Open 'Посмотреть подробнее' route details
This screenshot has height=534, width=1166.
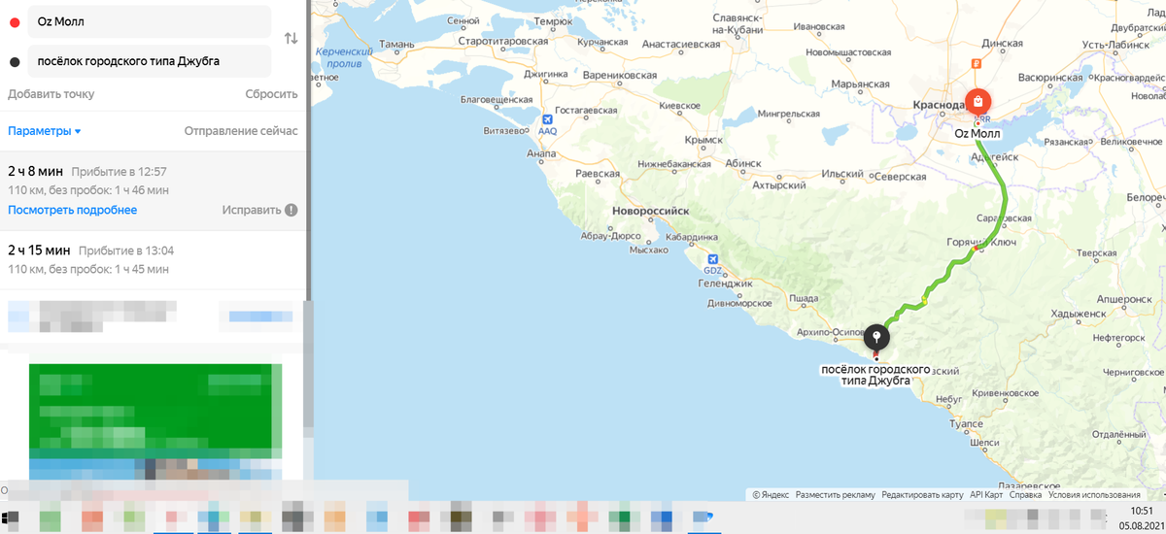pos(73,210)
